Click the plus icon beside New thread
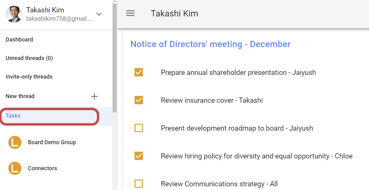The image size is (369, 190). coord(94,96)
